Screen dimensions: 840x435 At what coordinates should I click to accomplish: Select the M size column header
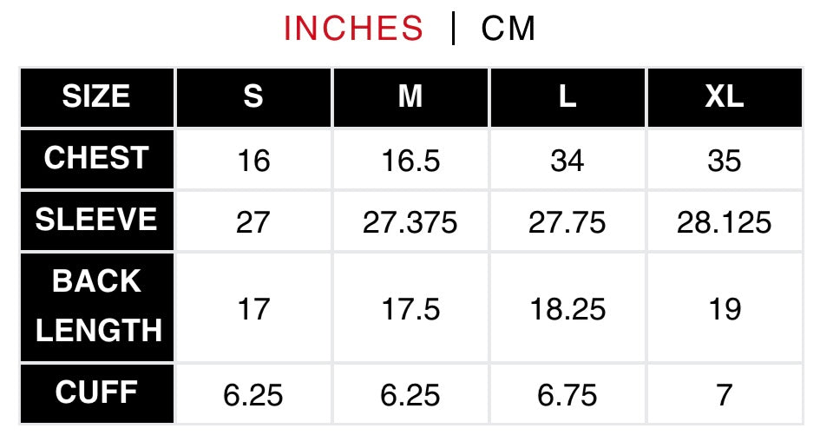410,97
